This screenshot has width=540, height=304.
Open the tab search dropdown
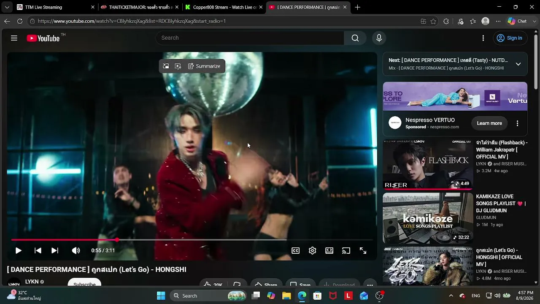tap(7, 7)
